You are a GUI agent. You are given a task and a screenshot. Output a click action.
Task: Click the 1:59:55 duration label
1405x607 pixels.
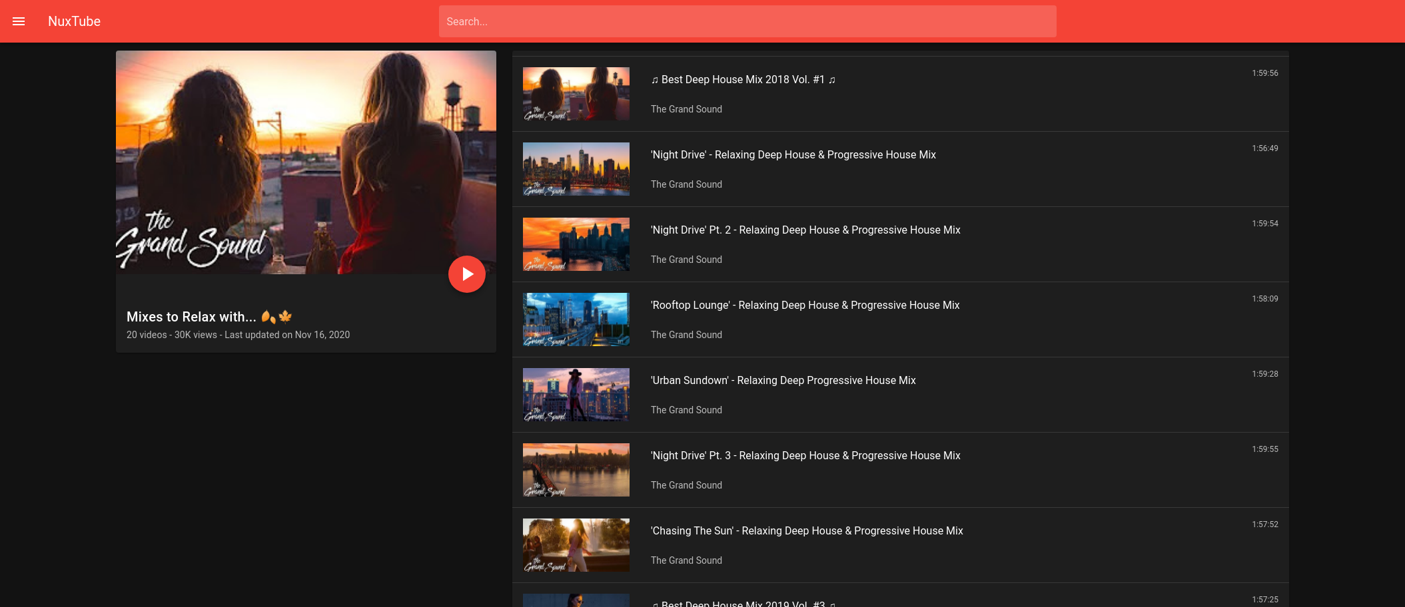click(x=1264, y=449)
